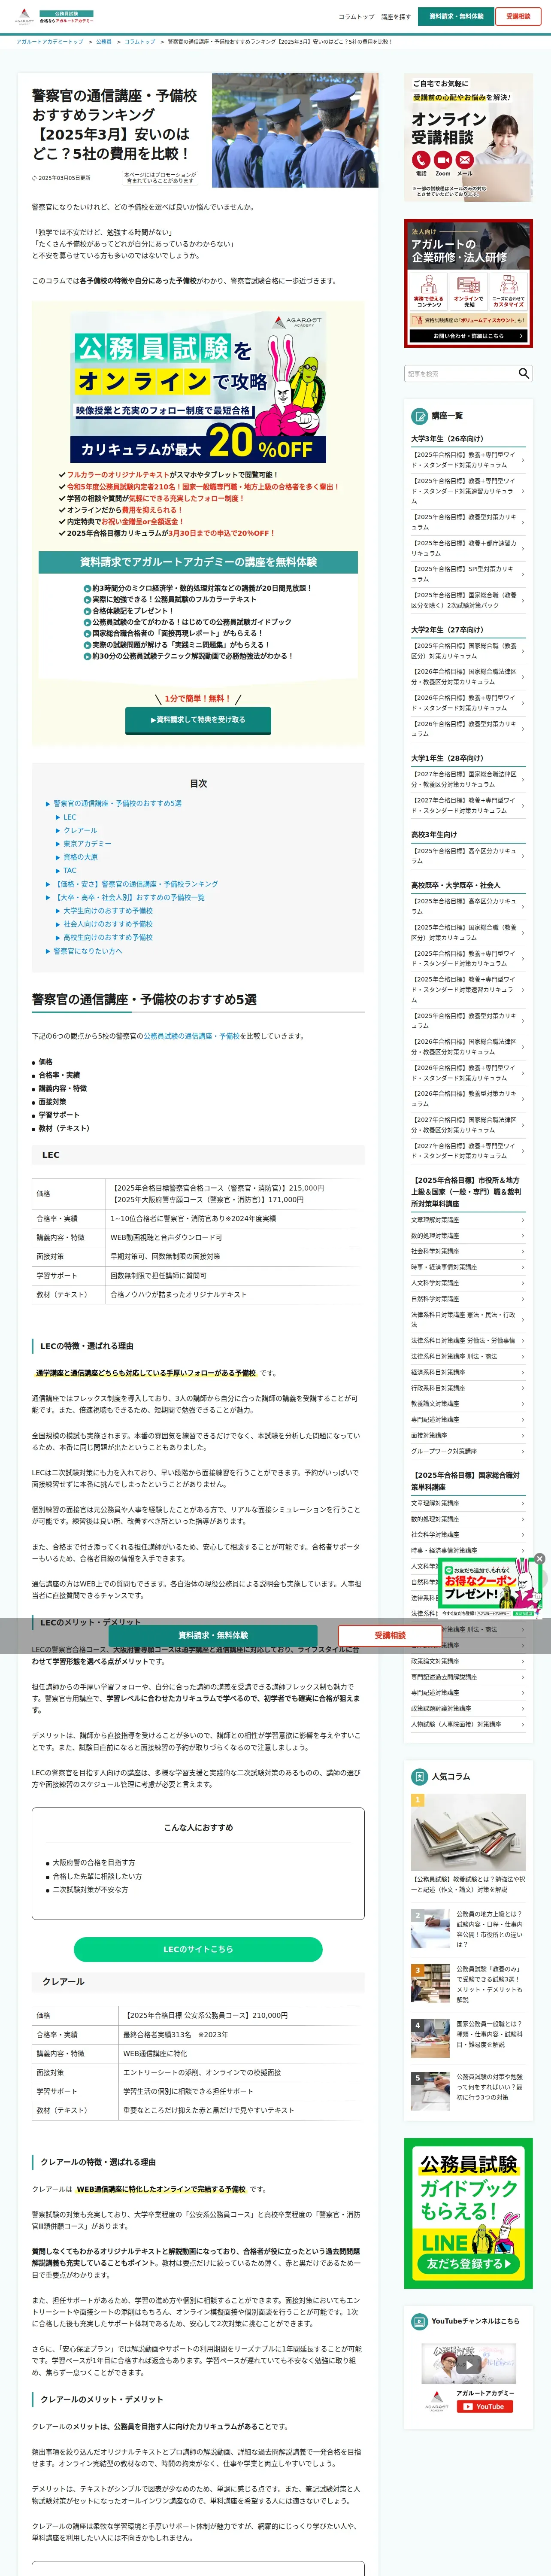
Task: Click お問い合わせ・詳細はこちら black button
Action: tap(468, 336)
